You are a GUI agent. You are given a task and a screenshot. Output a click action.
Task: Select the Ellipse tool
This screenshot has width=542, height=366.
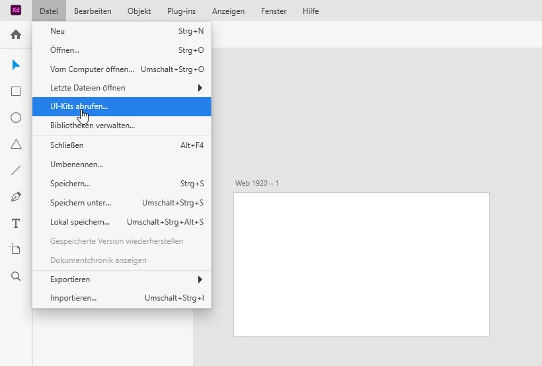(x=16, y=118)
